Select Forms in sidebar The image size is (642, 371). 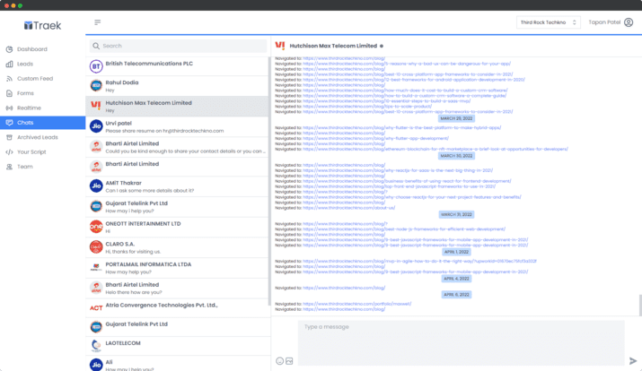(x=42, y=93)
